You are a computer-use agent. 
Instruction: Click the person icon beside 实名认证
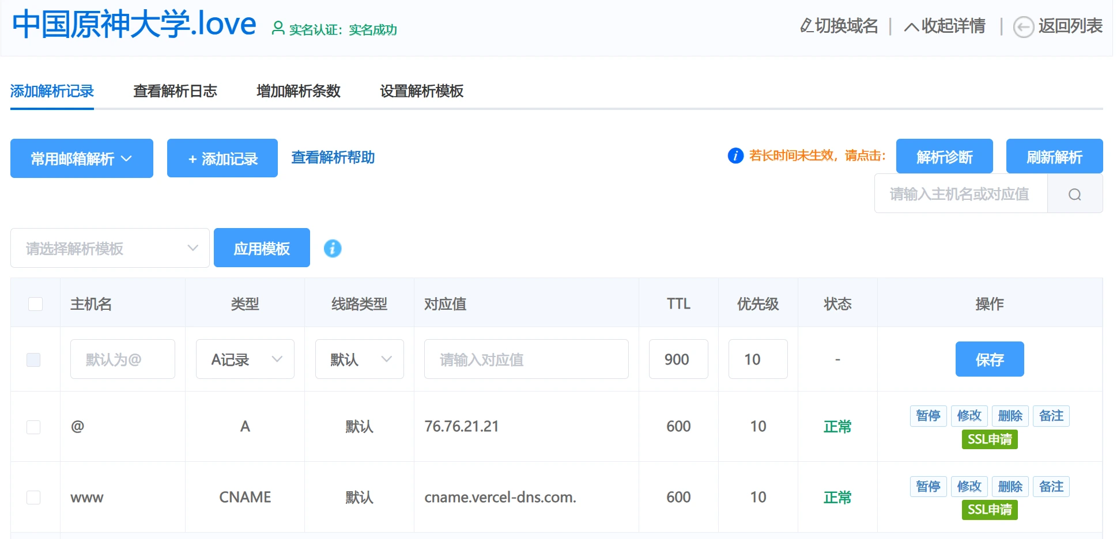pyautogui.click(x=279, y=27)
